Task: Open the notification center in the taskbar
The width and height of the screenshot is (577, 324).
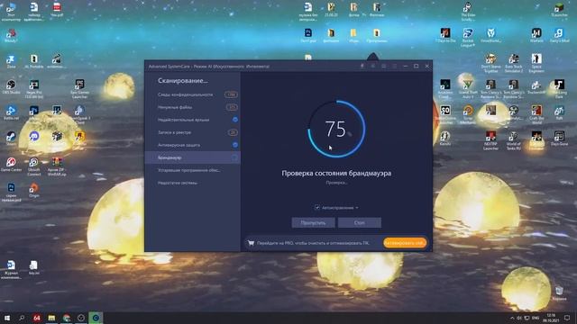Action: (x=567, y=318)
